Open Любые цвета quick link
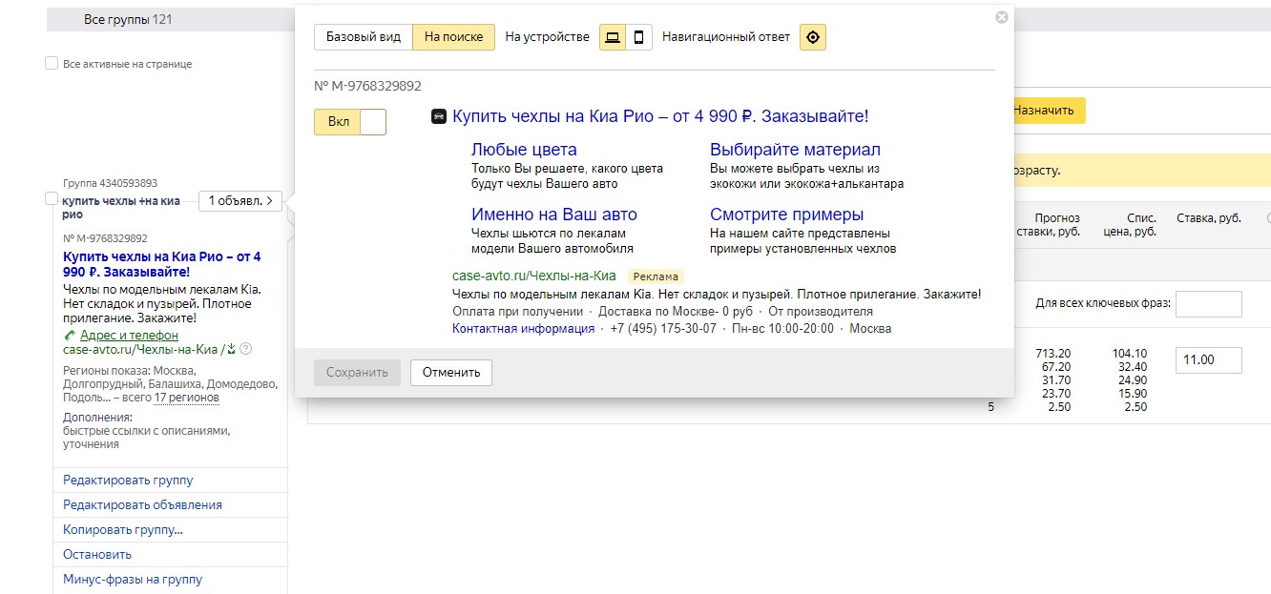1271x594 pixels. coord(524,150)
